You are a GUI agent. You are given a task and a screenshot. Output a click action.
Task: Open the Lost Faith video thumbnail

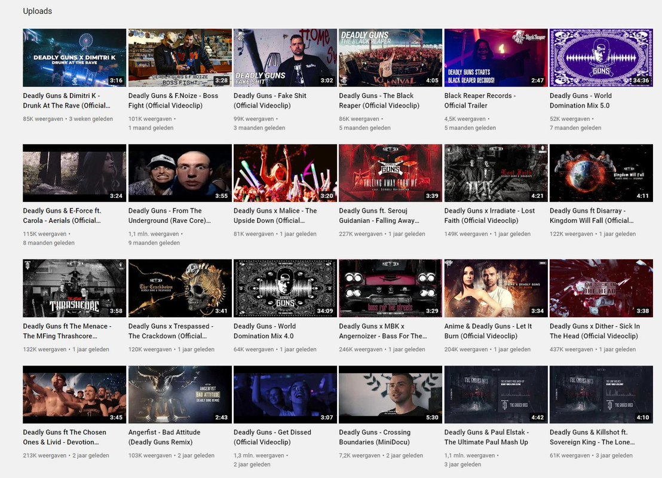point(496,173)
